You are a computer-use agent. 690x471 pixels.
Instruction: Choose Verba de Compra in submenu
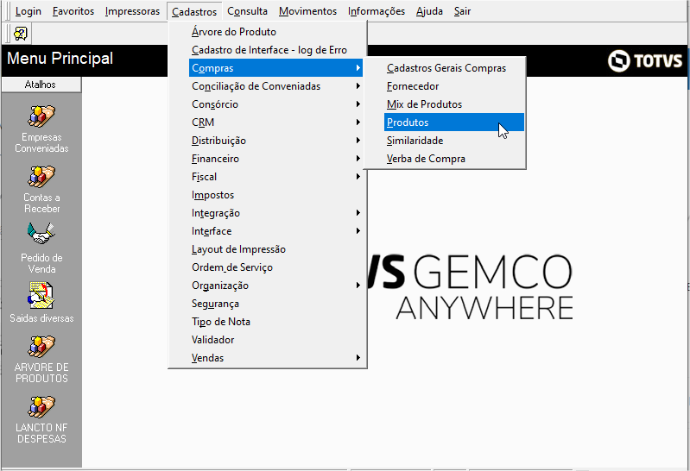point(454,159)
